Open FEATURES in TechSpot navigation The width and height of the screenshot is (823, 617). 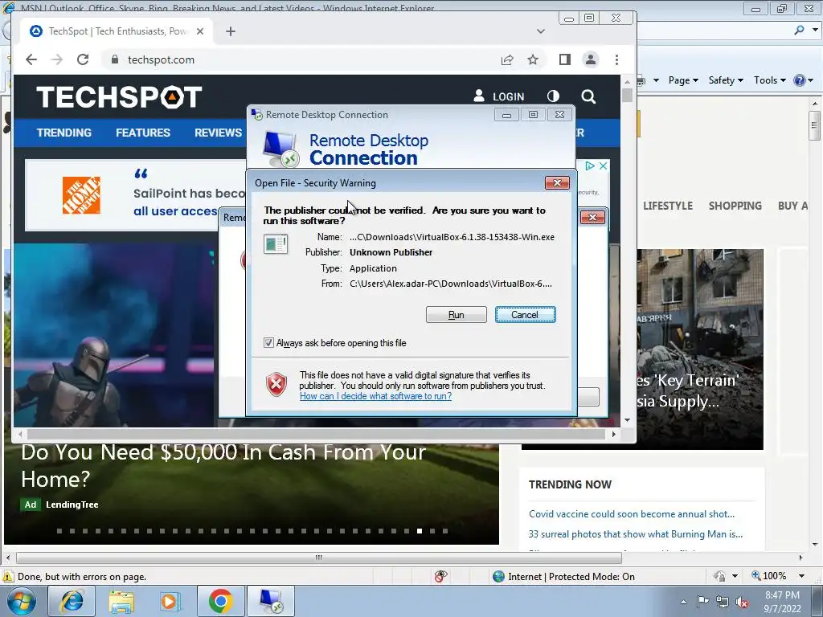(143, 133)
